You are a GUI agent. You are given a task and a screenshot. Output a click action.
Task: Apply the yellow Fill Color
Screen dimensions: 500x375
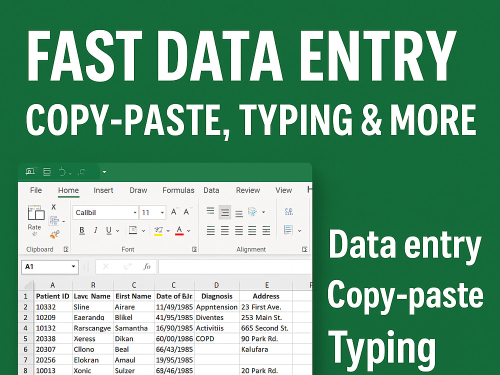[x=158, y=231]
